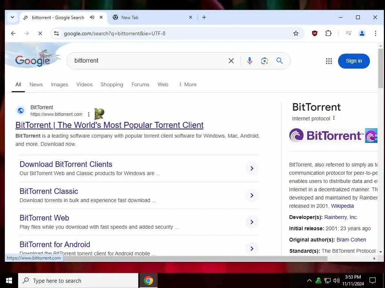Image resolution: width=385 pixels, height=288 pixels.
Task: Switch to the Forums tab
Action: coord(141,84)
